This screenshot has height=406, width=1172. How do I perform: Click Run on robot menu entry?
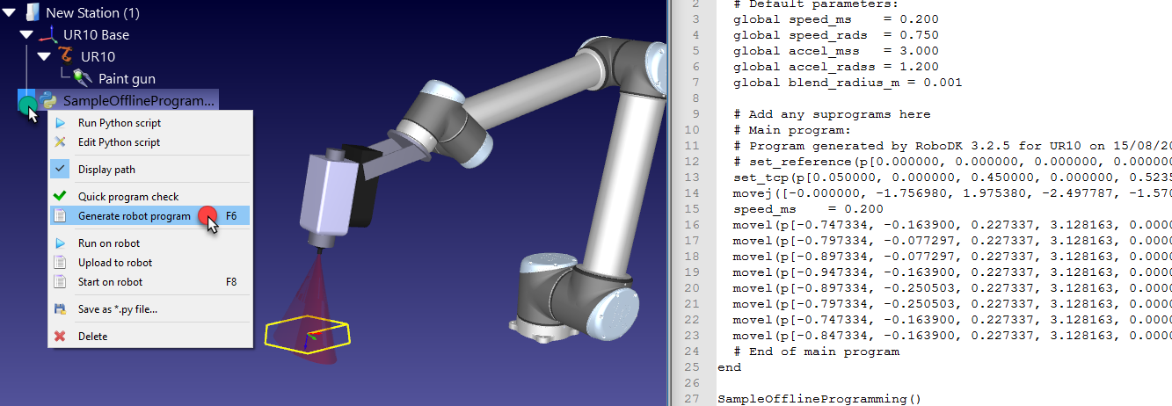pos(108,243)
